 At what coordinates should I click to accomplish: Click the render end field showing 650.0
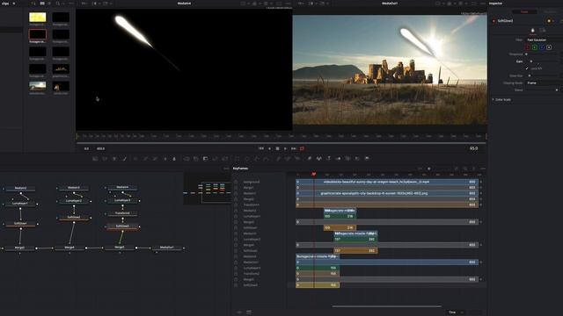(x=100, y=148)
